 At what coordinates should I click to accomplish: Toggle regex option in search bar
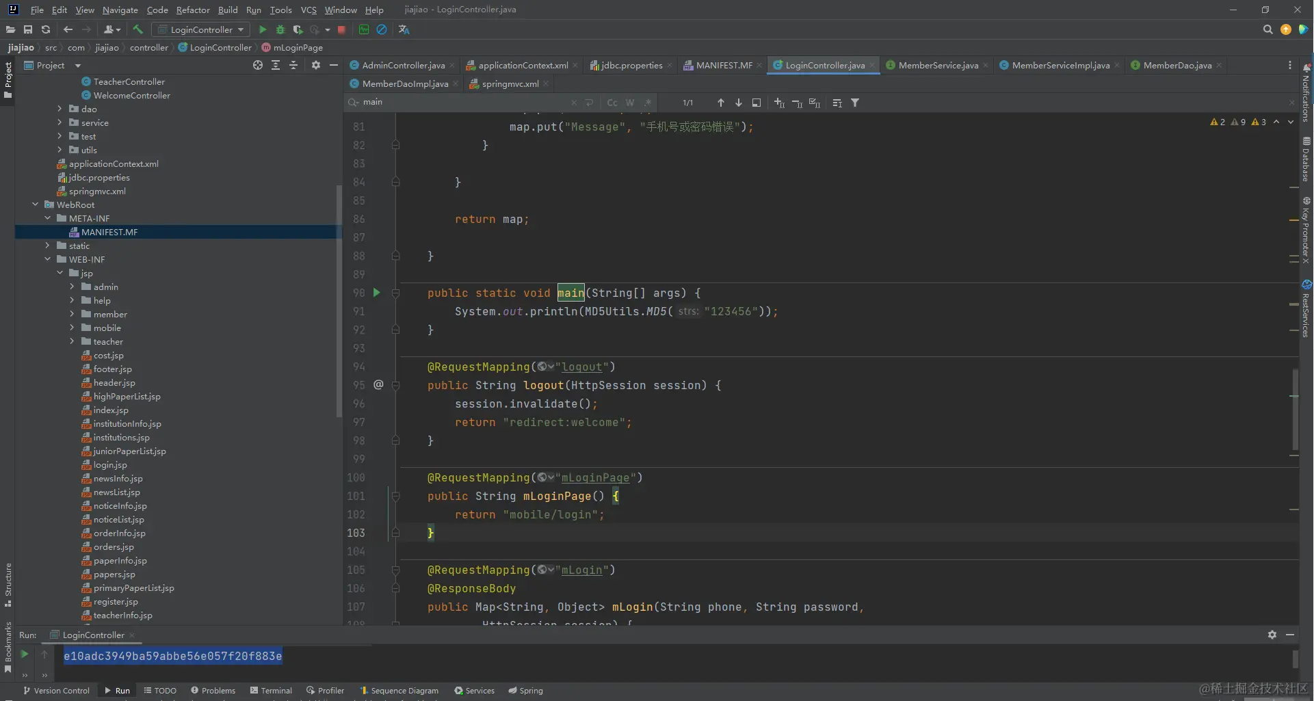648,103
